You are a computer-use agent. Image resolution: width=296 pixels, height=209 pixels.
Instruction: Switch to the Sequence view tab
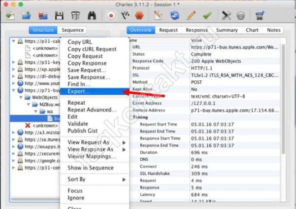[72, 30]
